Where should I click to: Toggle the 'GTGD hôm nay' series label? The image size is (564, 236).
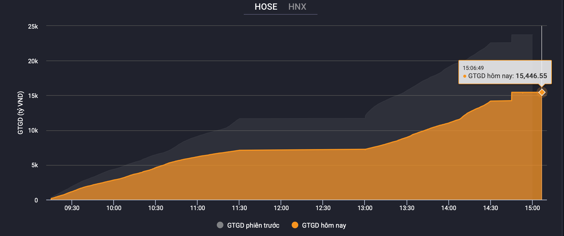324,225
